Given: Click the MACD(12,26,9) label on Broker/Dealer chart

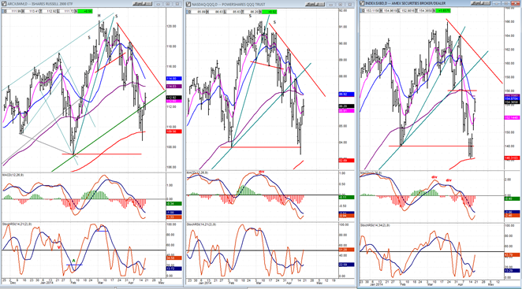Looking at the screenshot, I should pyautogui.click(x=370, y=173).
